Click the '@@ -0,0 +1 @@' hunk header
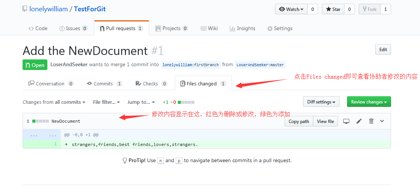Image resolution: width=420 pixels, height=196 pixels. tap(82, 135)
